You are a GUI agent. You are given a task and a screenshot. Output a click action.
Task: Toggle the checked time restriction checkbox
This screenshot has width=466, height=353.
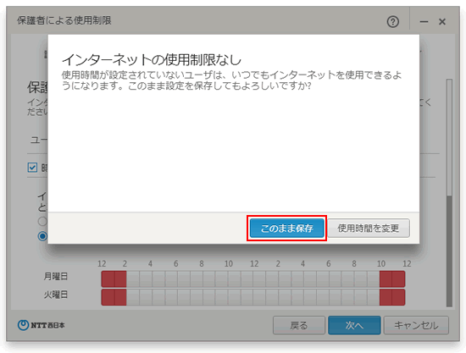pos(32,168)
